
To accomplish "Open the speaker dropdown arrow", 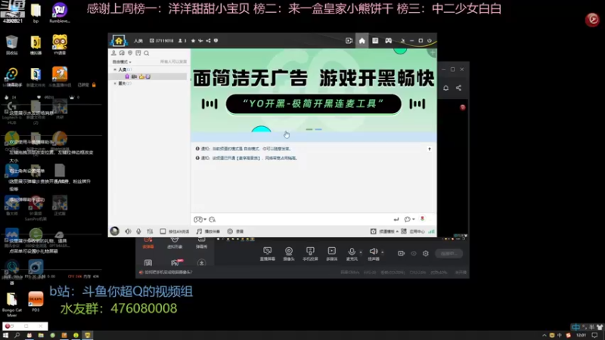I will (x=383, y=252).
